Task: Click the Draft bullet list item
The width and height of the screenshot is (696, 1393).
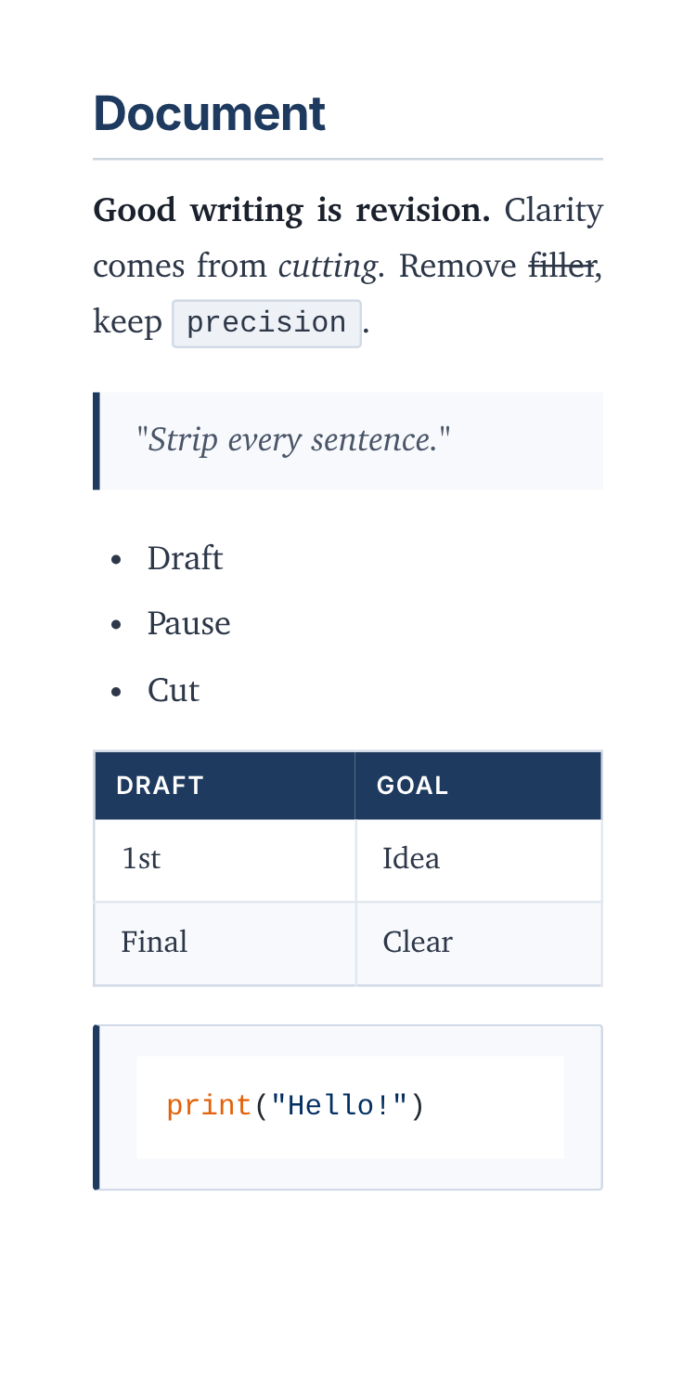Action: pos(185,558)
